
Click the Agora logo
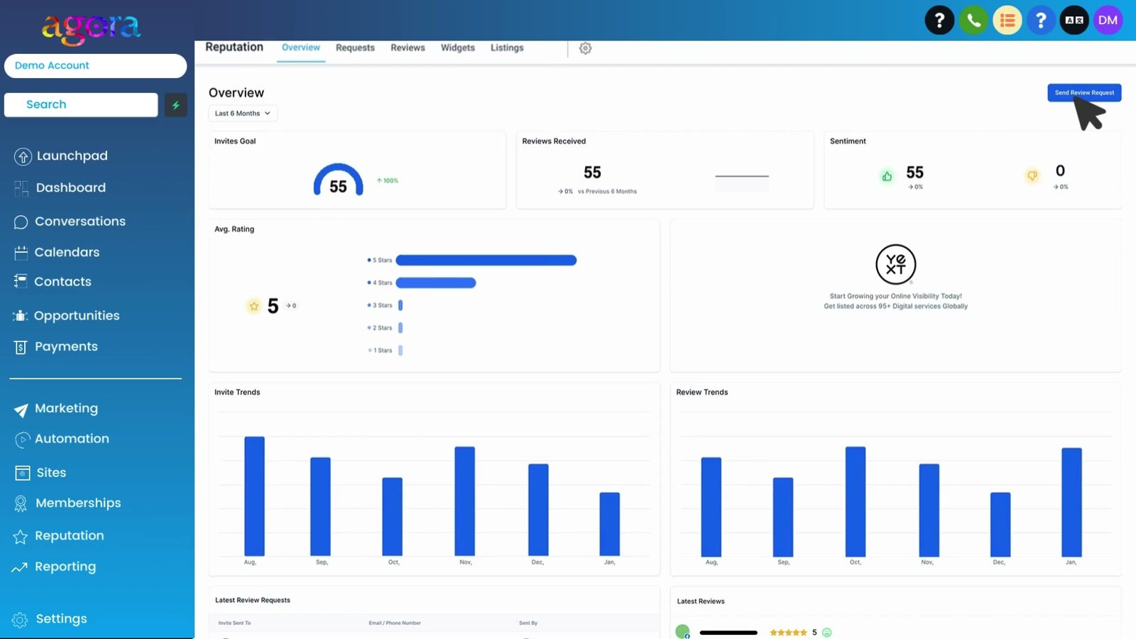91,28
